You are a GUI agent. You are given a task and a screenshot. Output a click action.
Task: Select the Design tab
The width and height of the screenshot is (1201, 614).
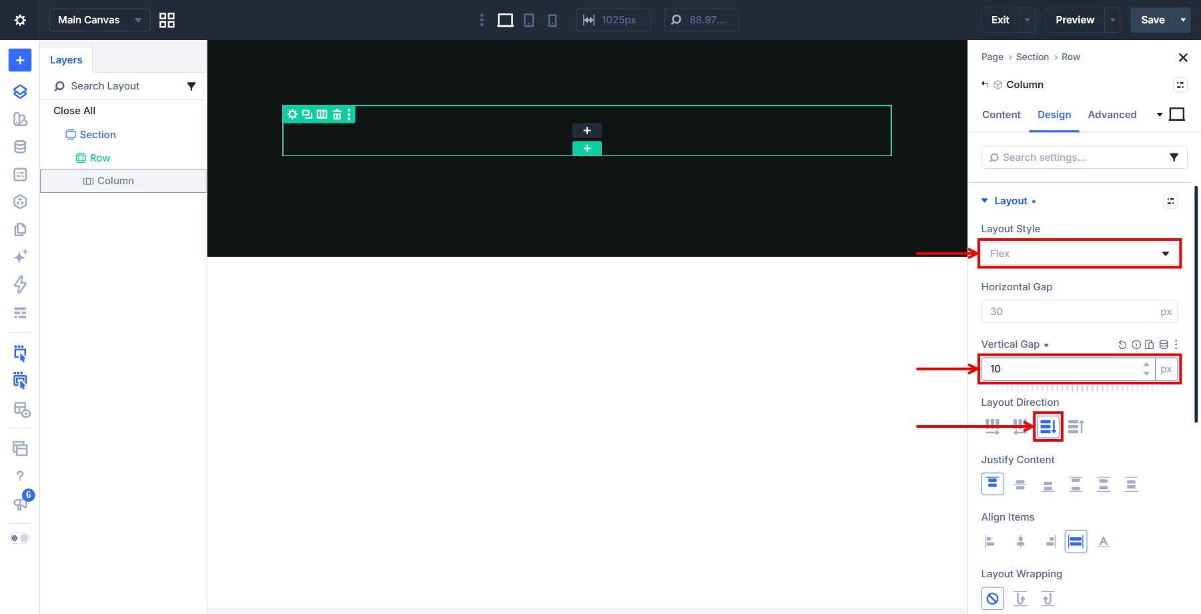pos(1054,115)
